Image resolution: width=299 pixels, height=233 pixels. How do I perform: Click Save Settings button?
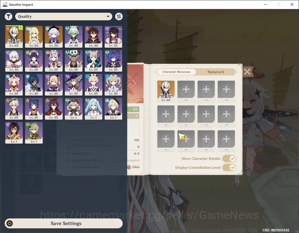64,223
